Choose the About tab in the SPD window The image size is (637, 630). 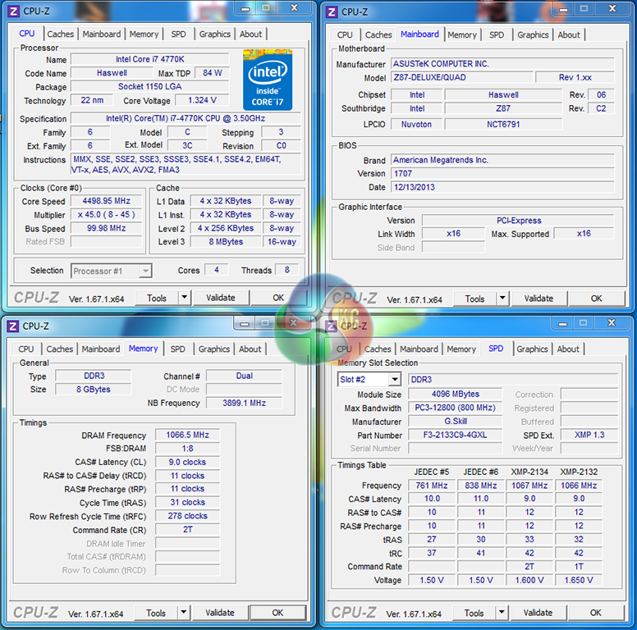(x=568, y=349)
